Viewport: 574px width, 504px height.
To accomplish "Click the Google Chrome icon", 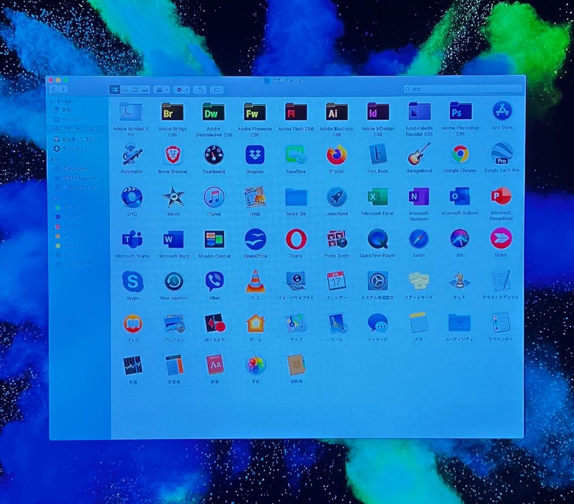I will coord(460,154).
